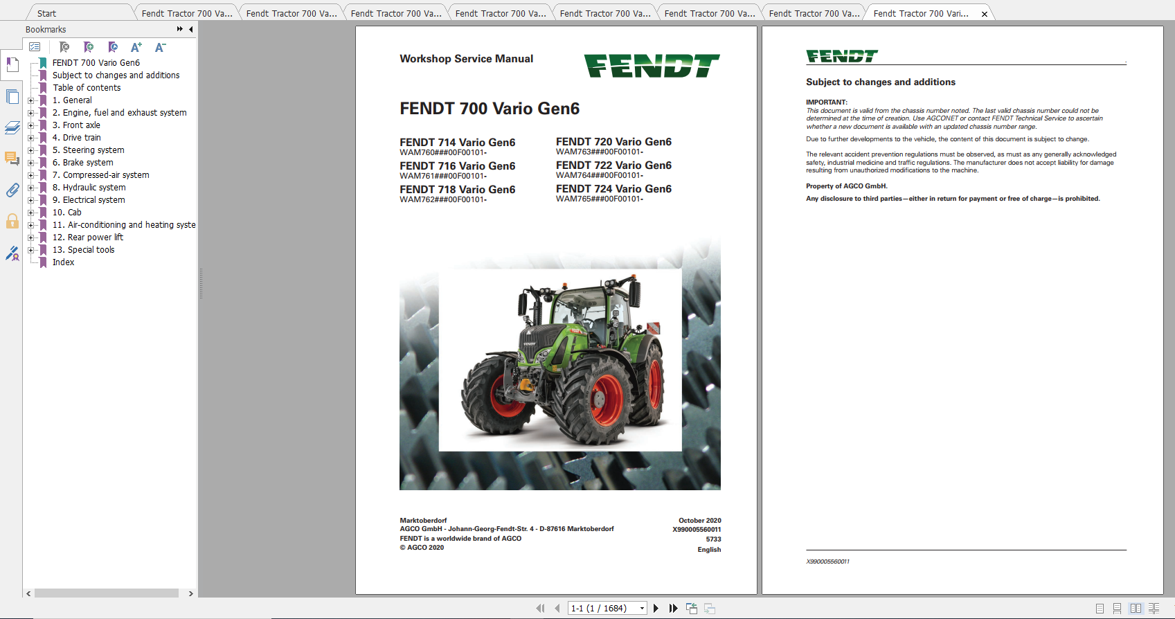Open the 'Index' bookmark
The height and width of the screenshot is (619, 1175).
tap(63, 262)
